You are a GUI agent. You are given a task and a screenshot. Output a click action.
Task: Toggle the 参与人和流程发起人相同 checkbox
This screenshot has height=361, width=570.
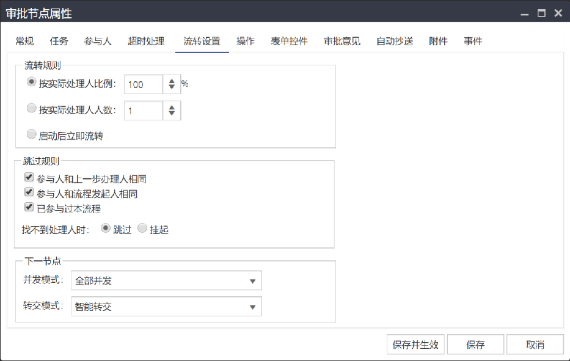click(28, 192)
